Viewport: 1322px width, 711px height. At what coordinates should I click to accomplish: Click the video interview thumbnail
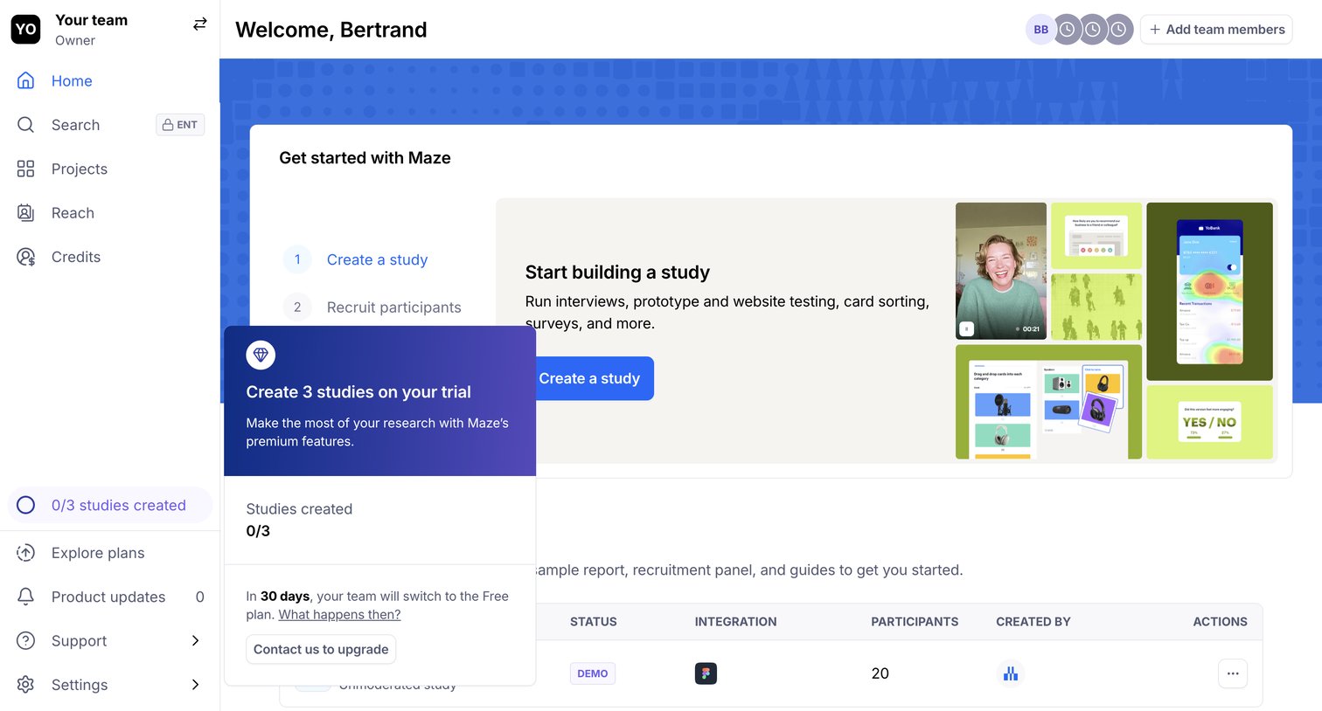(x=1001, y=271)
